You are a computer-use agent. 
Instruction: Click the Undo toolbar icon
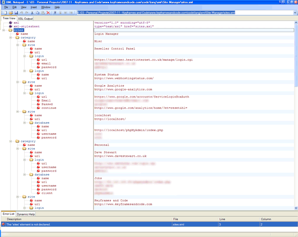click(22, 13)
